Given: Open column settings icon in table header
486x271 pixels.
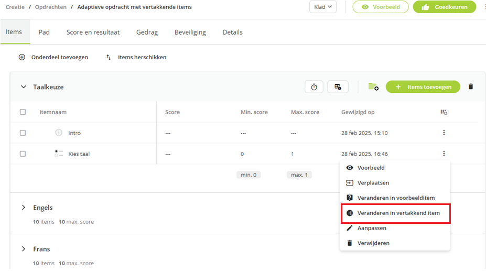Looking at the screenshot, I should (444, 112).
